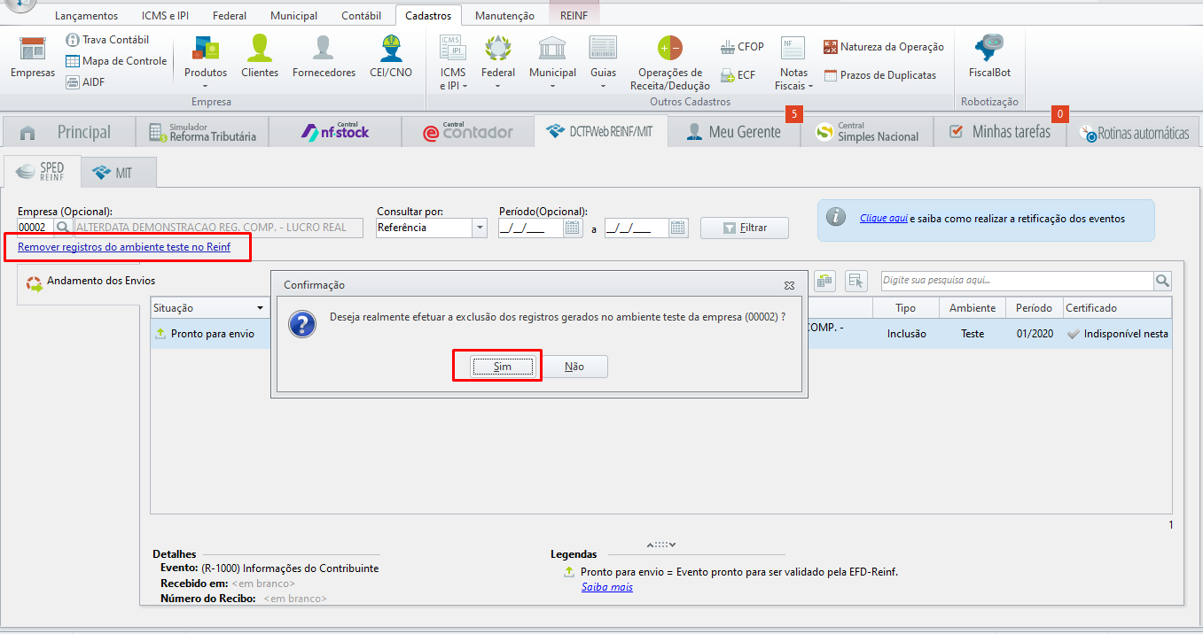1203x634 pixels.
Task: Open the Fornecedores ribbon icon
Action: pyautogui.click(x=324, y=58)
